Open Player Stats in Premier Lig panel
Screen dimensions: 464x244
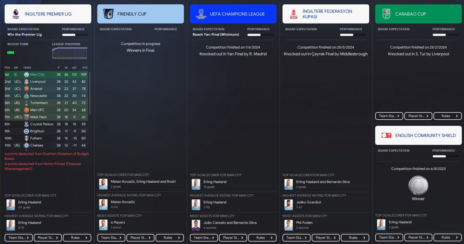click(x=48, y=238)
